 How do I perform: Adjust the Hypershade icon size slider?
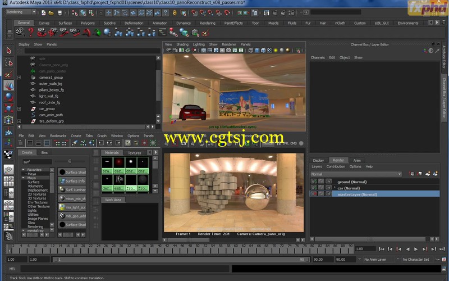[x=70, y=161]
